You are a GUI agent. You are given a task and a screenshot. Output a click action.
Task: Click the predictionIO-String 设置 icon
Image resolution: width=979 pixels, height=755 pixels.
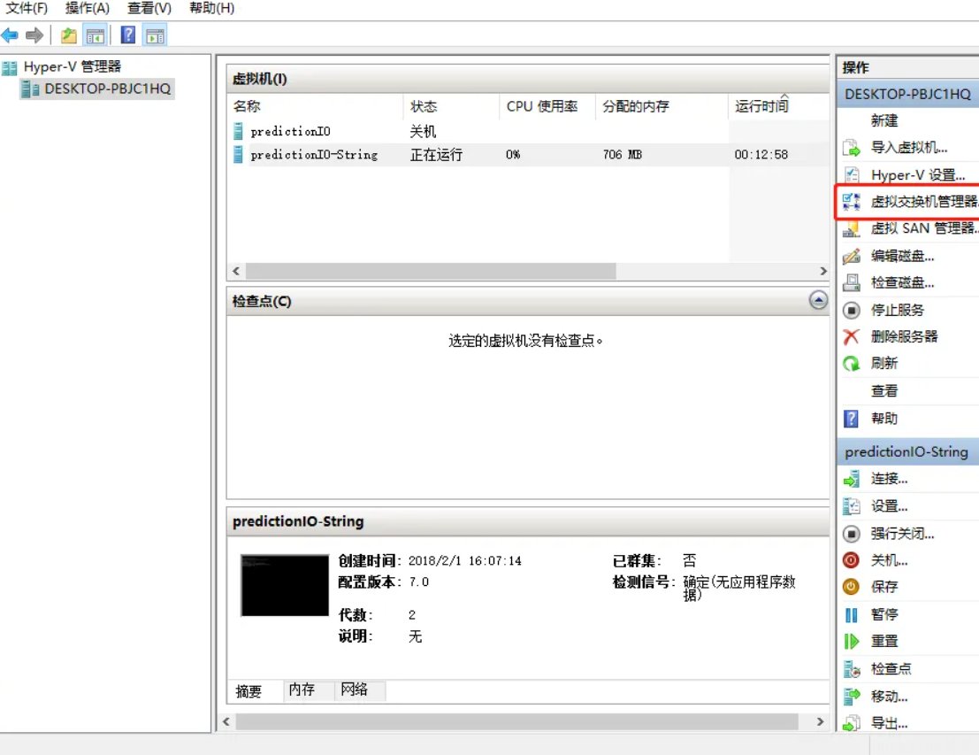[x=851, y=506]
